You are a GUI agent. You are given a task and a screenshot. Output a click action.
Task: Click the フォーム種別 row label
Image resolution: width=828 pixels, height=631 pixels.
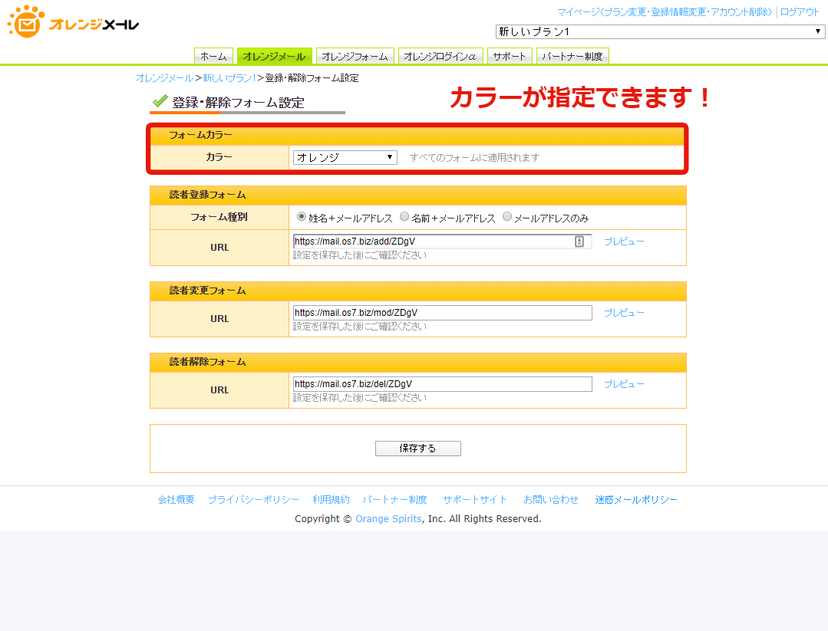tap(219, 217)
